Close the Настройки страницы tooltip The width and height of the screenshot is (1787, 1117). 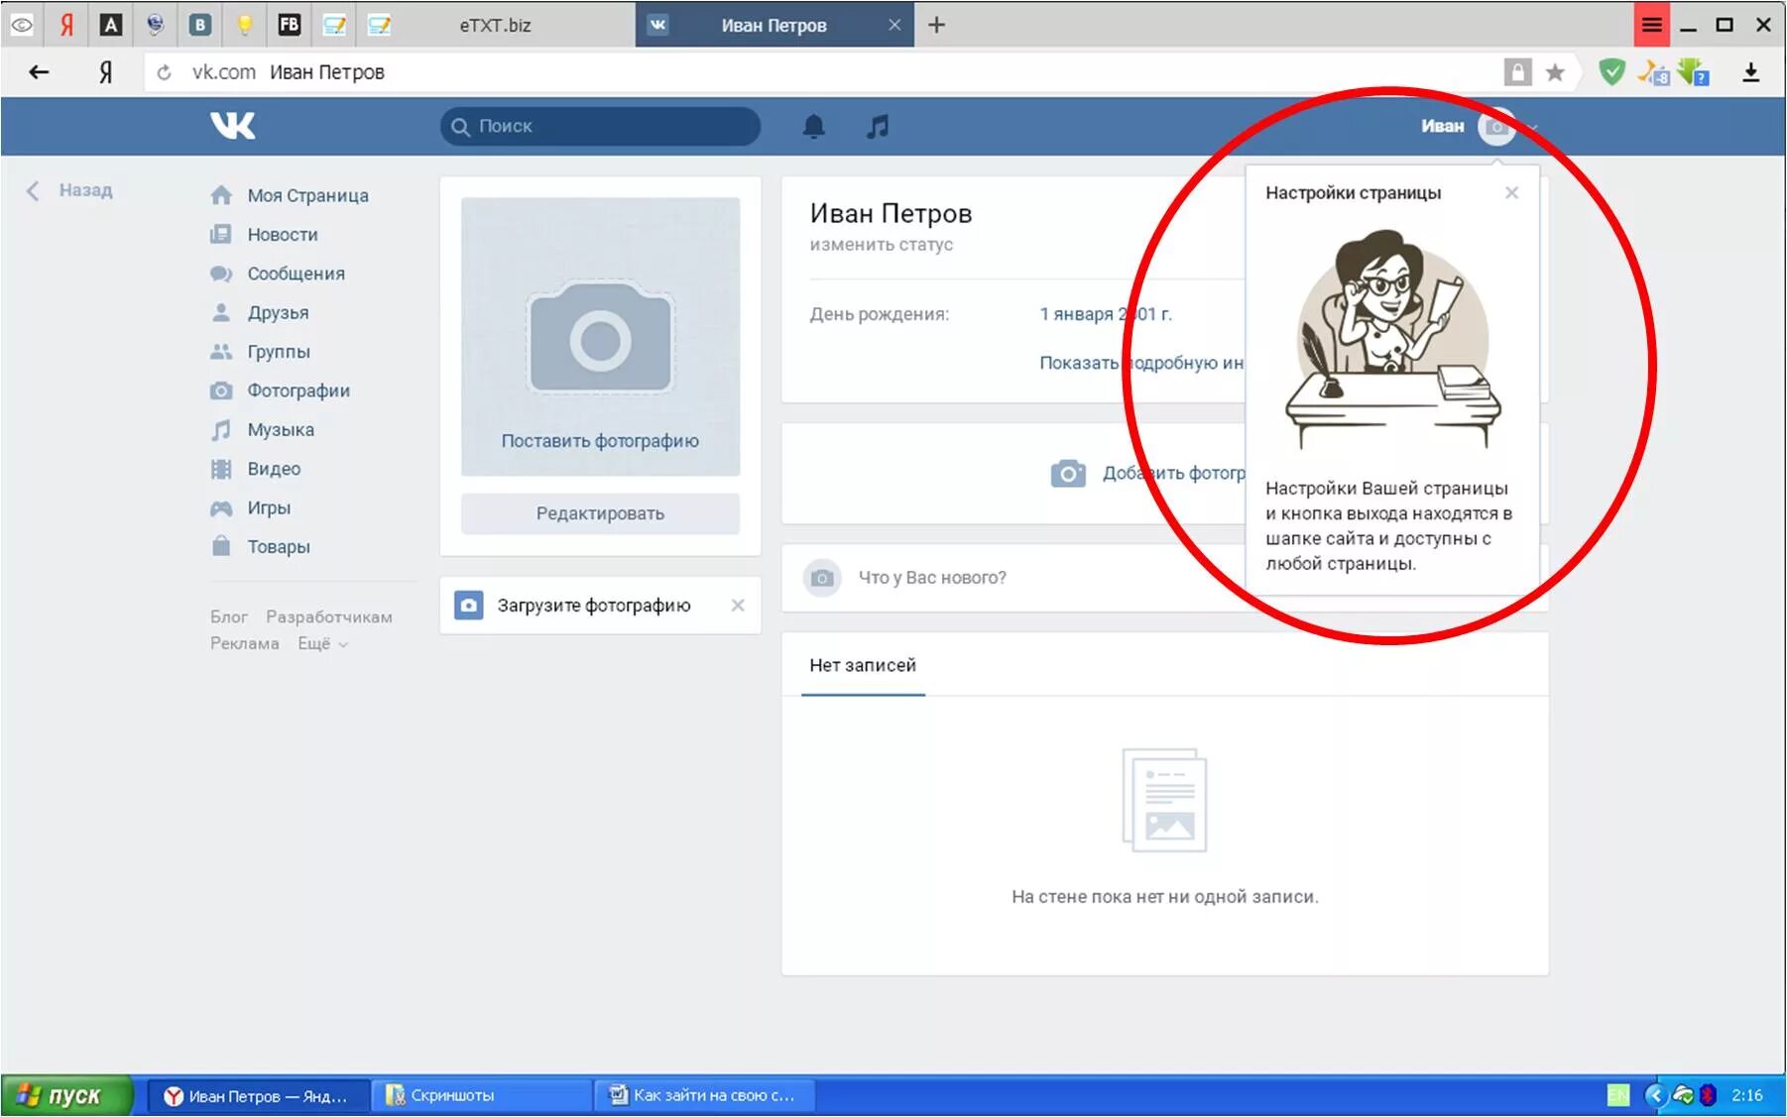(x=1511, y=192)
